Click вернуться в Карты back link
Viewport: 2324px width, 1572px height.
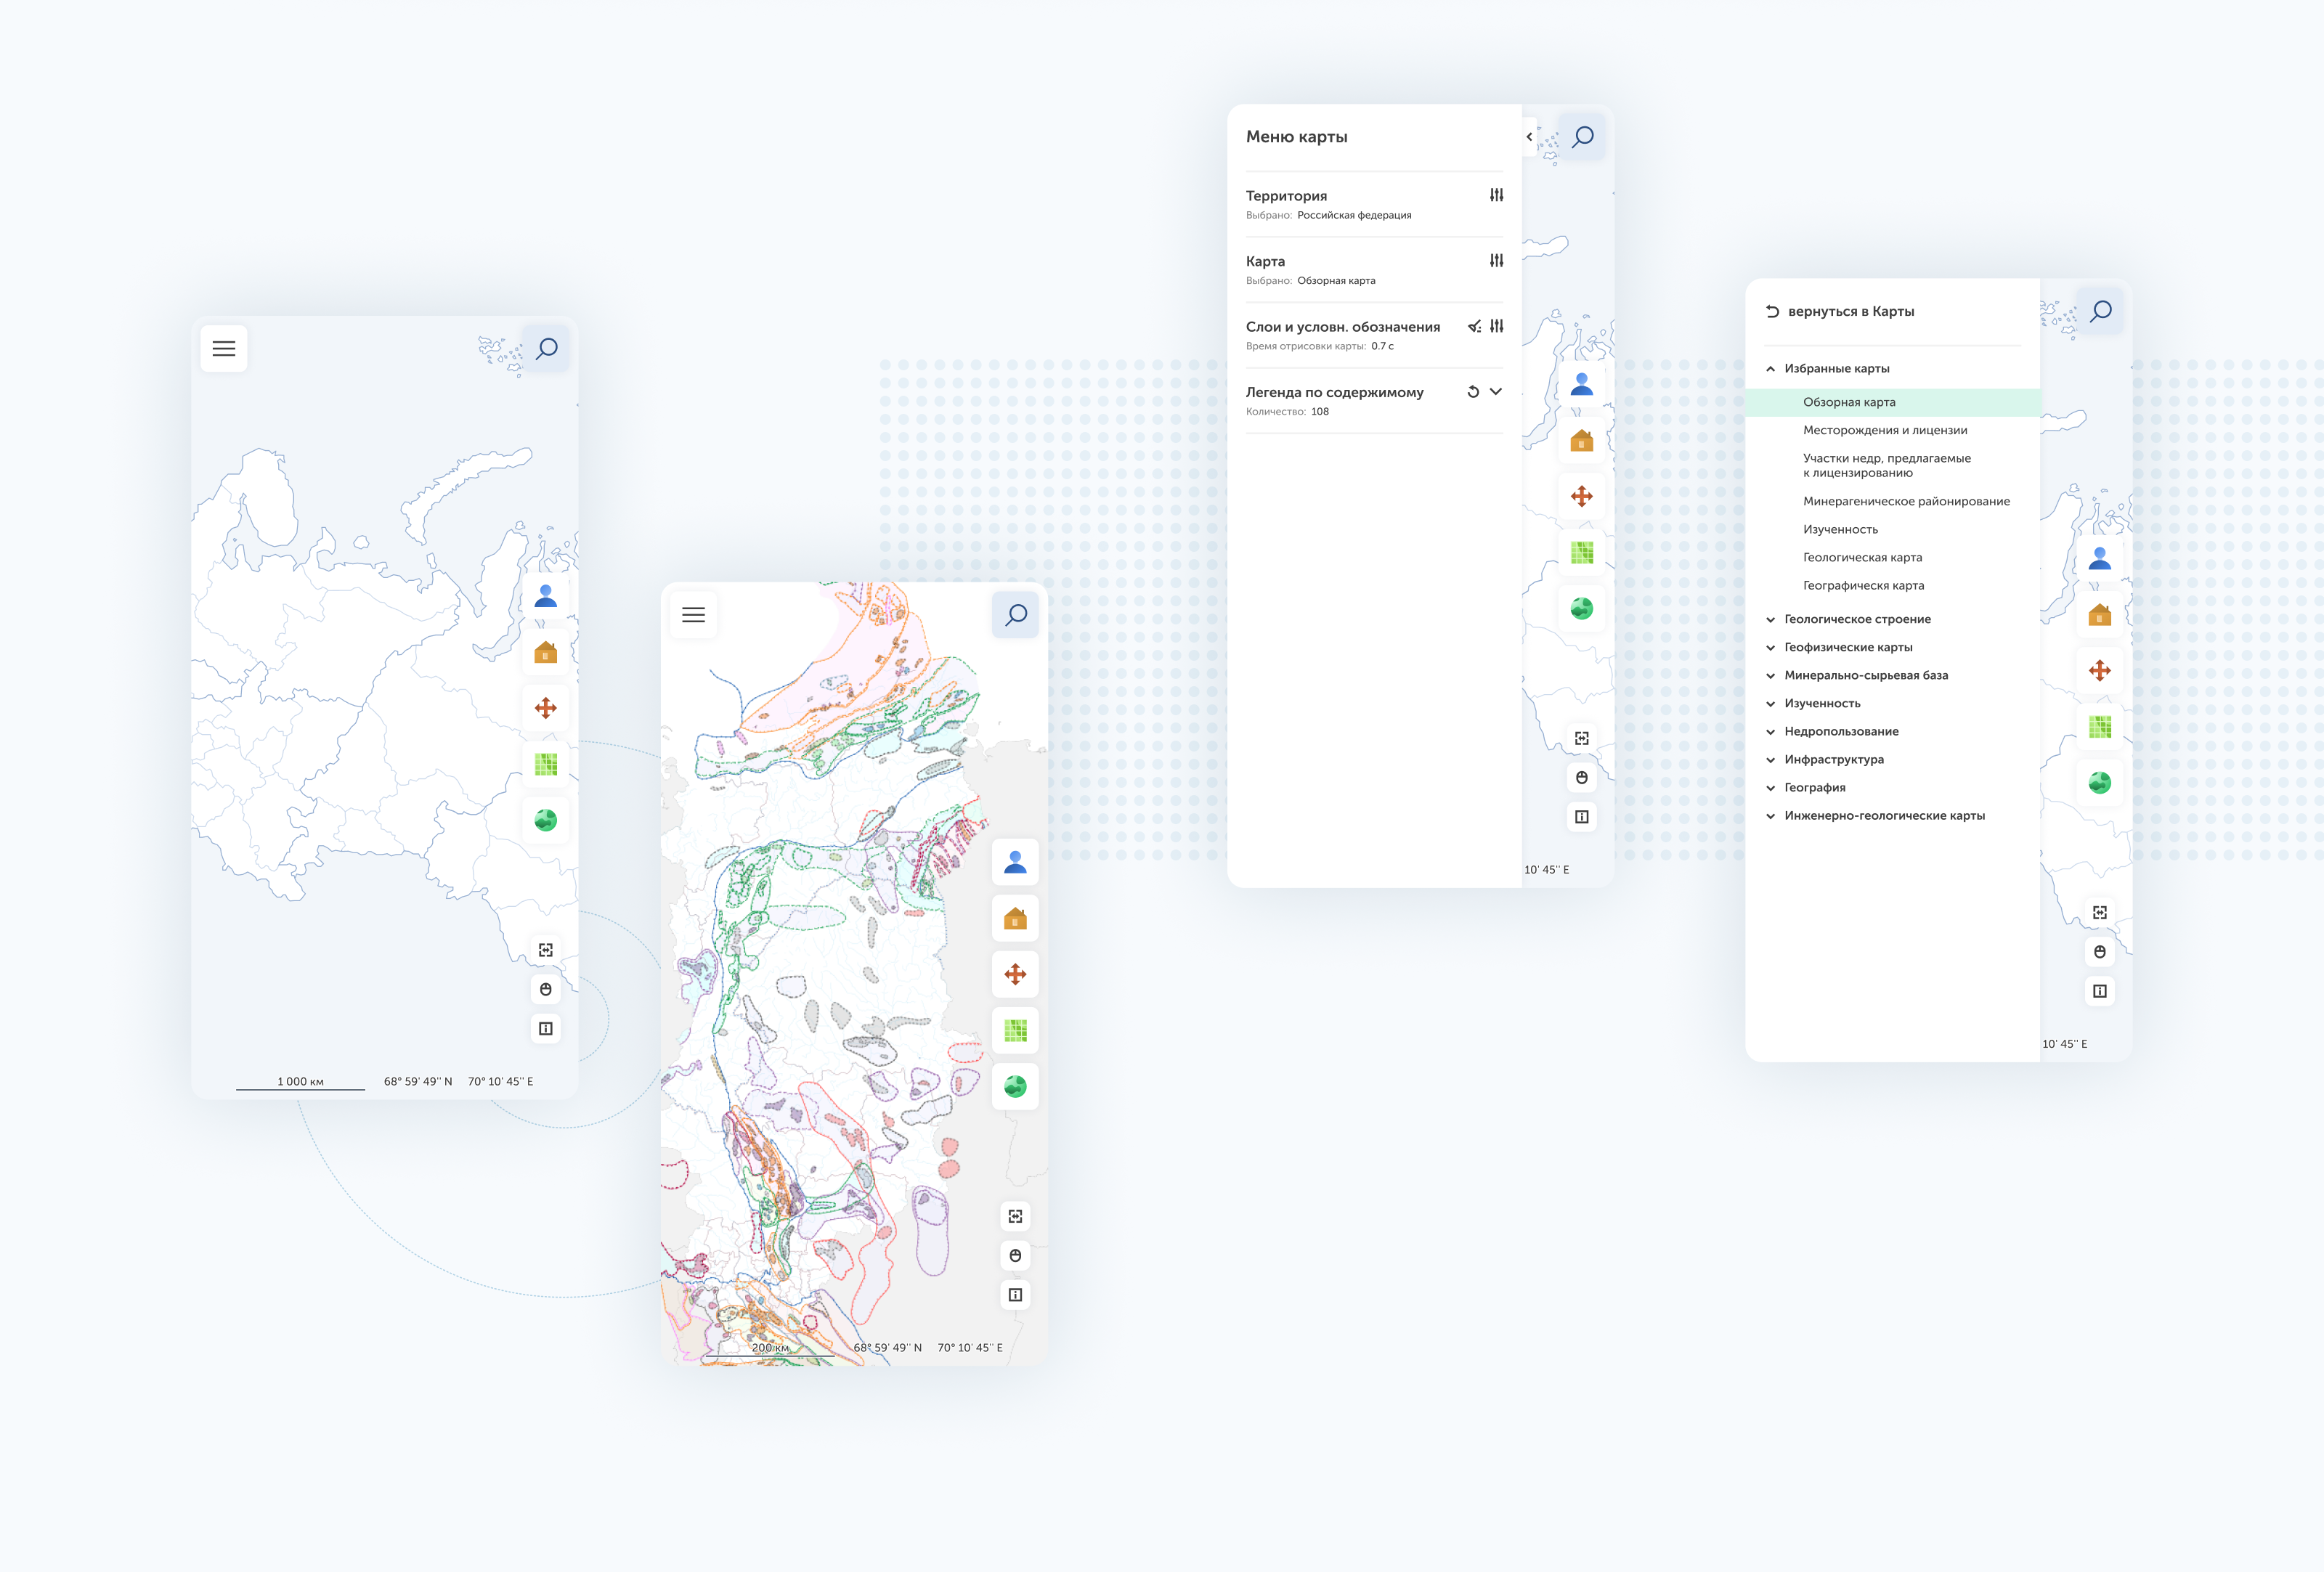click(1849, 311)
